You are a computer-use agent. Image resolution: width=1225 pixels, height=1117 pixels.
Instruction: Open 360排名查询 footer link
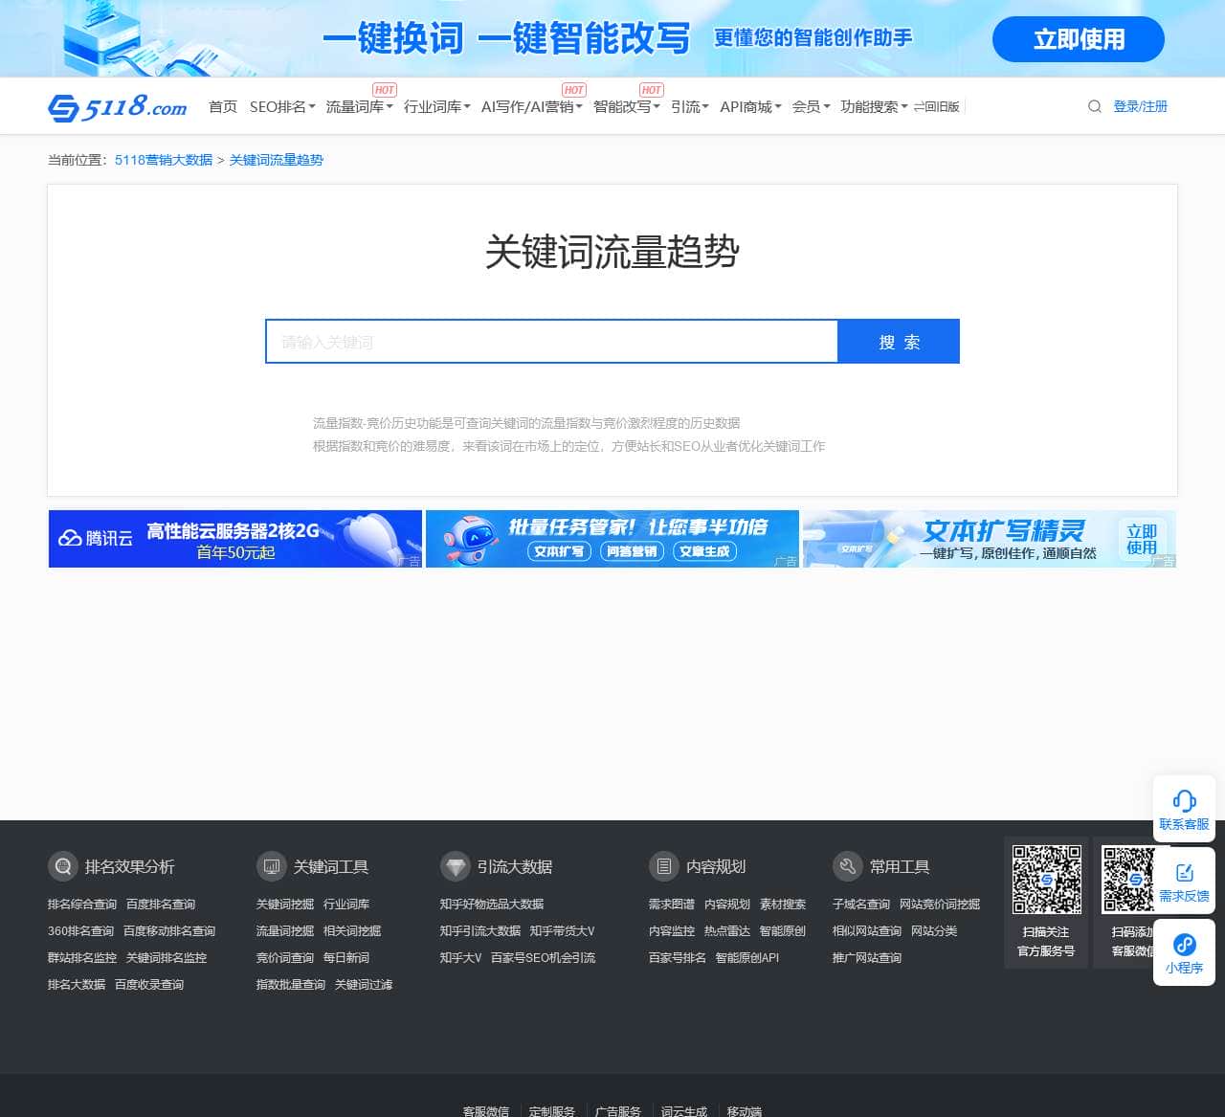(81, 931)
